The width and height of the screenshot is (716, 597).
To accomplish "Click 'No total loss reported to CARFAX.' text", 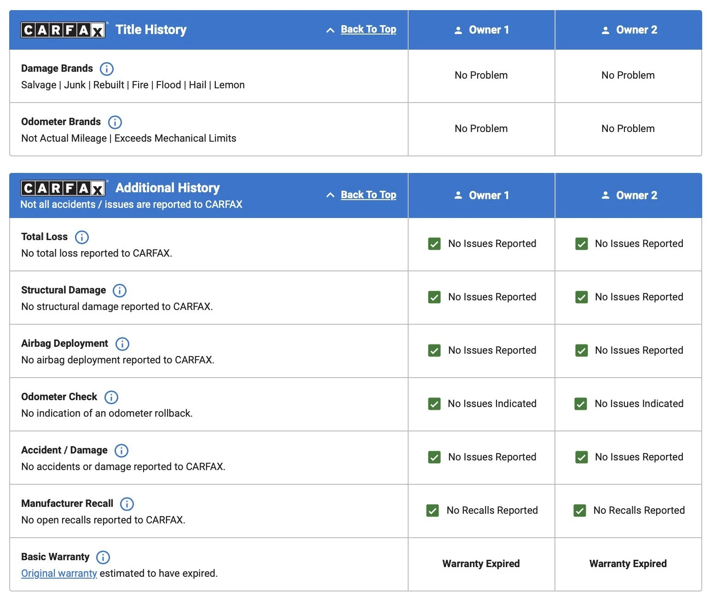I will tap(97, 253).
